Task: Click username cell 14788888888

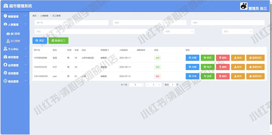Action: point(41,58)
